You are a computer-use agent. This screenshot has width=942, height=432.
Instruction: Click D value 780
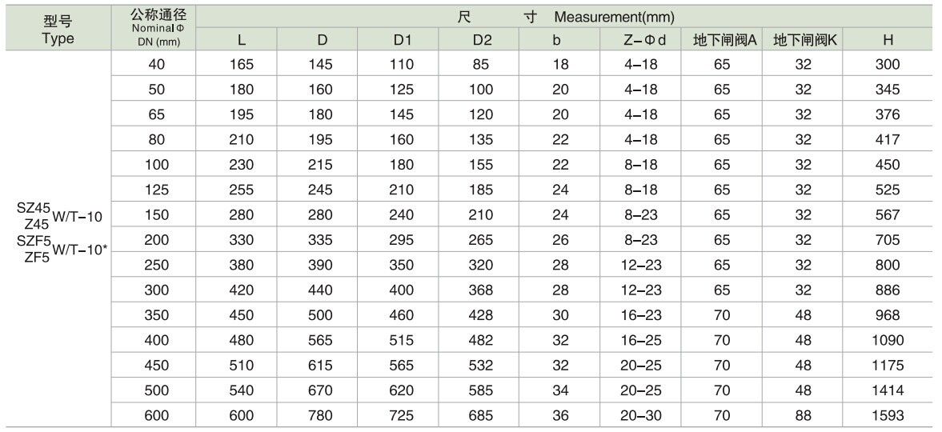pyautogui.click(x=319, y=415)
